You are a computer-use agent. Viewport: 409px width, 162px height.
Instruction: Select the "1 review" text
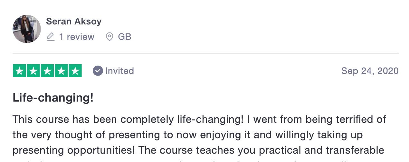[x=77, y=37]
